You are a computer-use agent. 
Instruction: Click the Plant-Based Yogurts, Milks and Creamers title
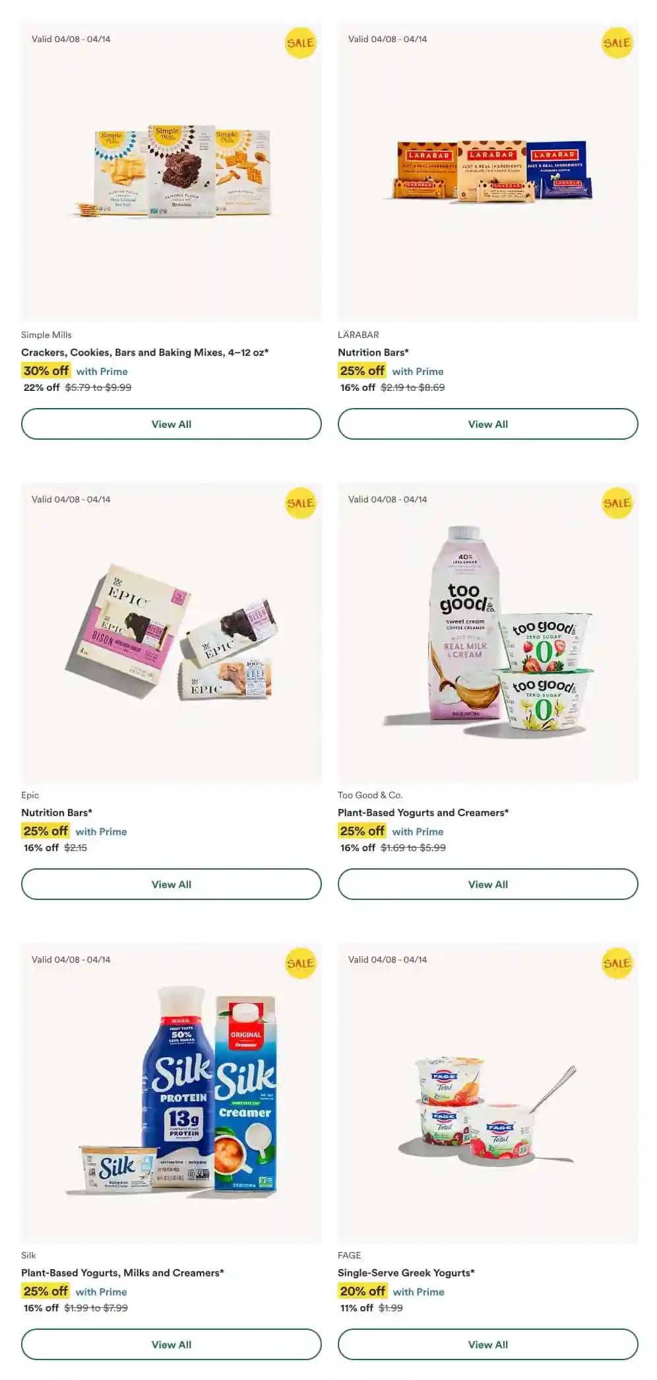click(123, 1272)
